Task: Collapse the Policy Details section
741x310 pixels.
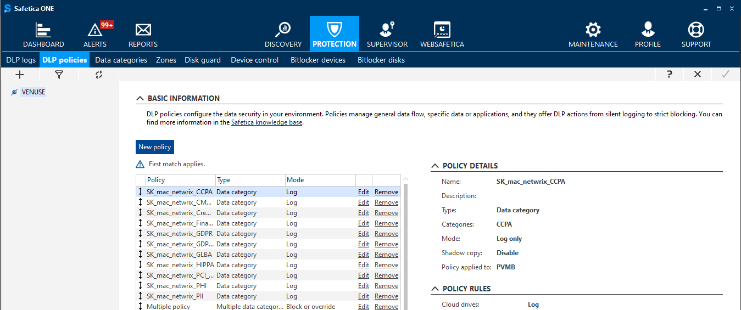Action: tap(434, 166)
